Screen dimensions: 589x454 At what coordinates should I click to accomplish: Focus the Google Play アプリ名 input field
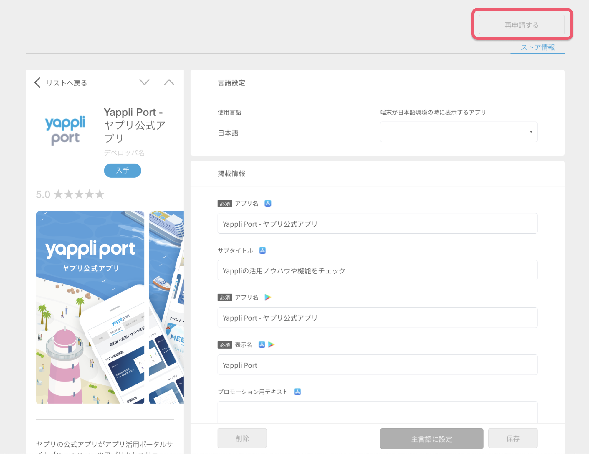point(377,318)
